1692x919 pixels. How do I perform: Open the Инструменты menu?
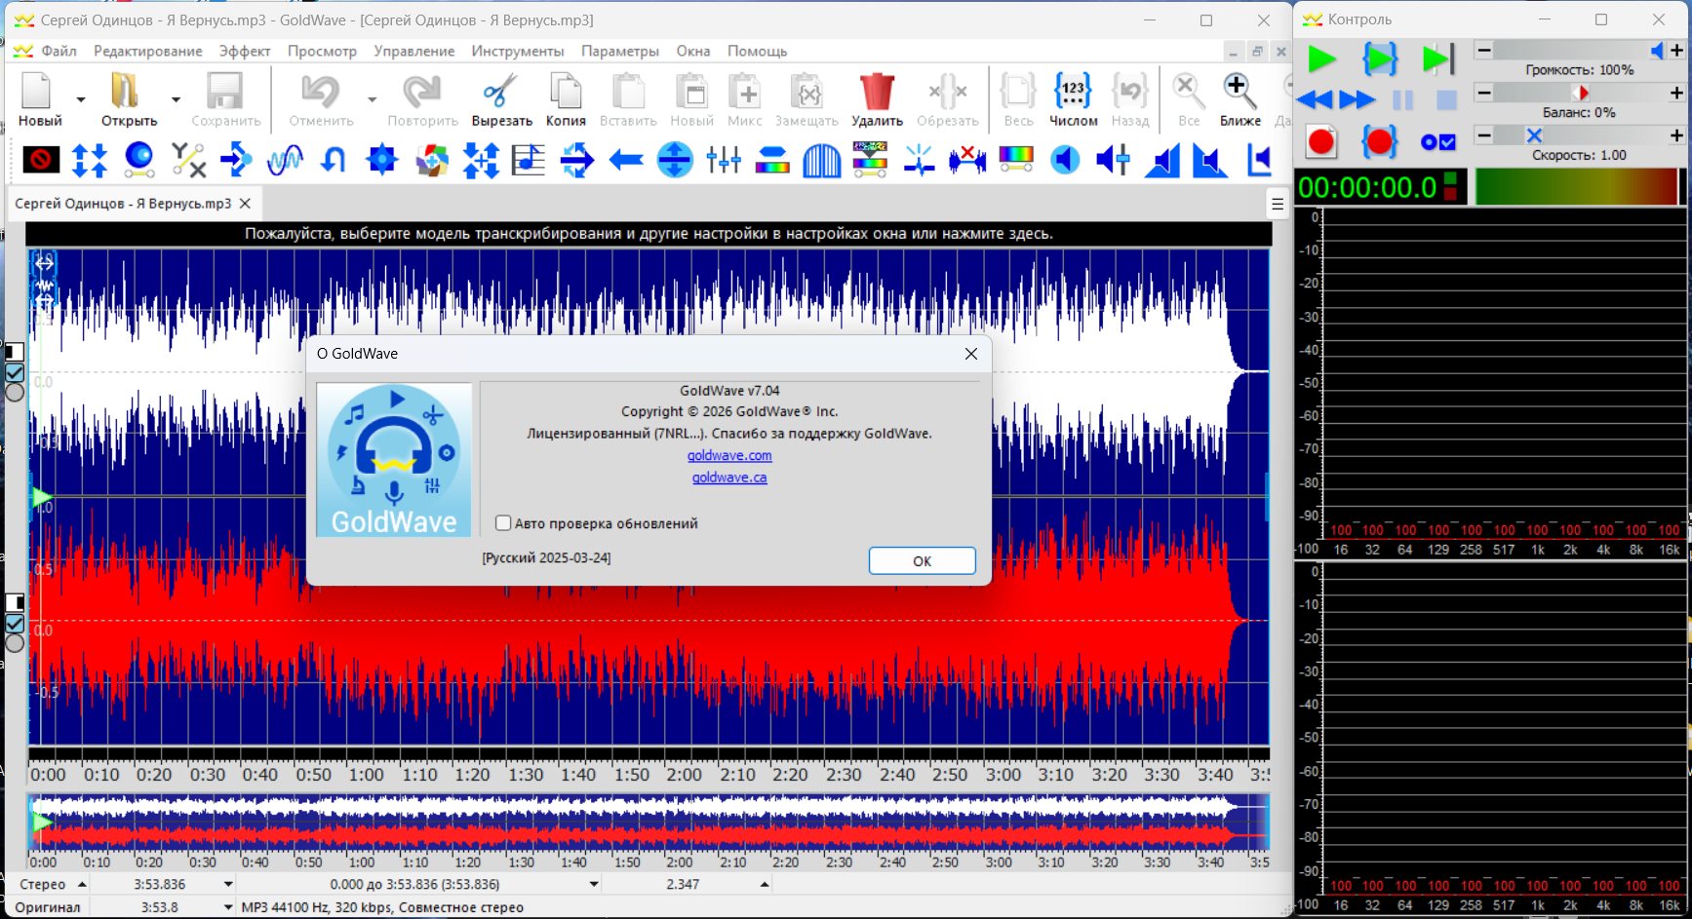click(517, 51)
